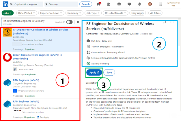Open the Messaging chat bubble icon

point(129,4)
